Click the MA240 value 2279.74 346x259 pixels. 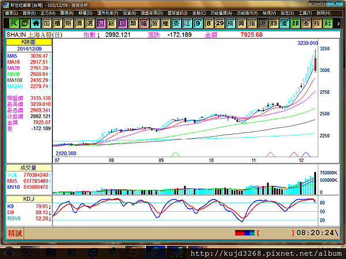[39, 86]
